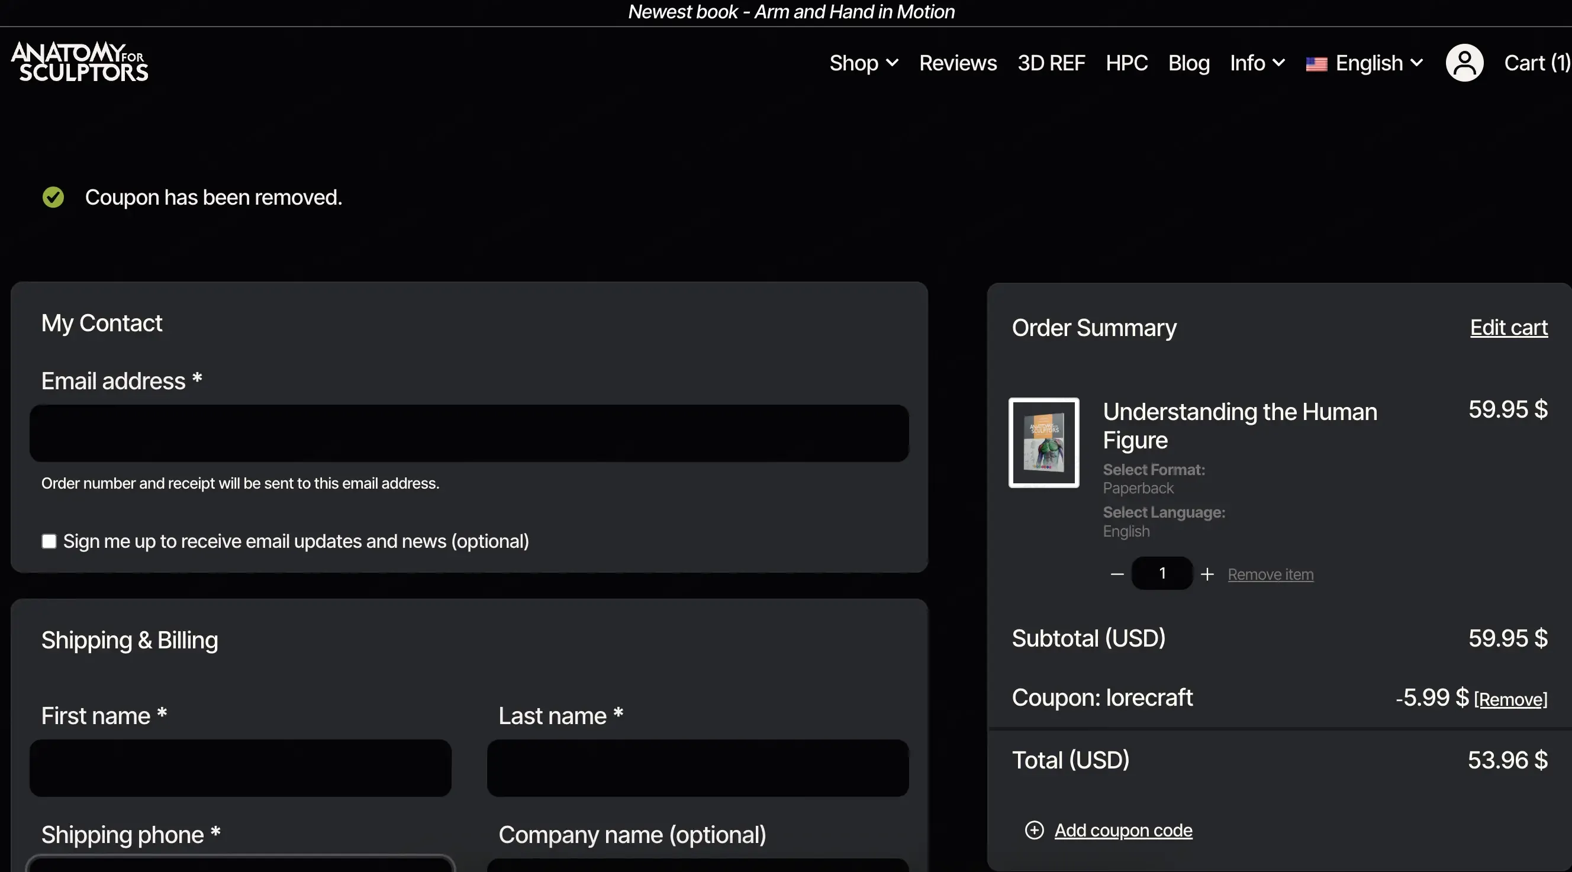Open the Newest book announcement banner
1572x872 pixels.
tap(791, 12)
